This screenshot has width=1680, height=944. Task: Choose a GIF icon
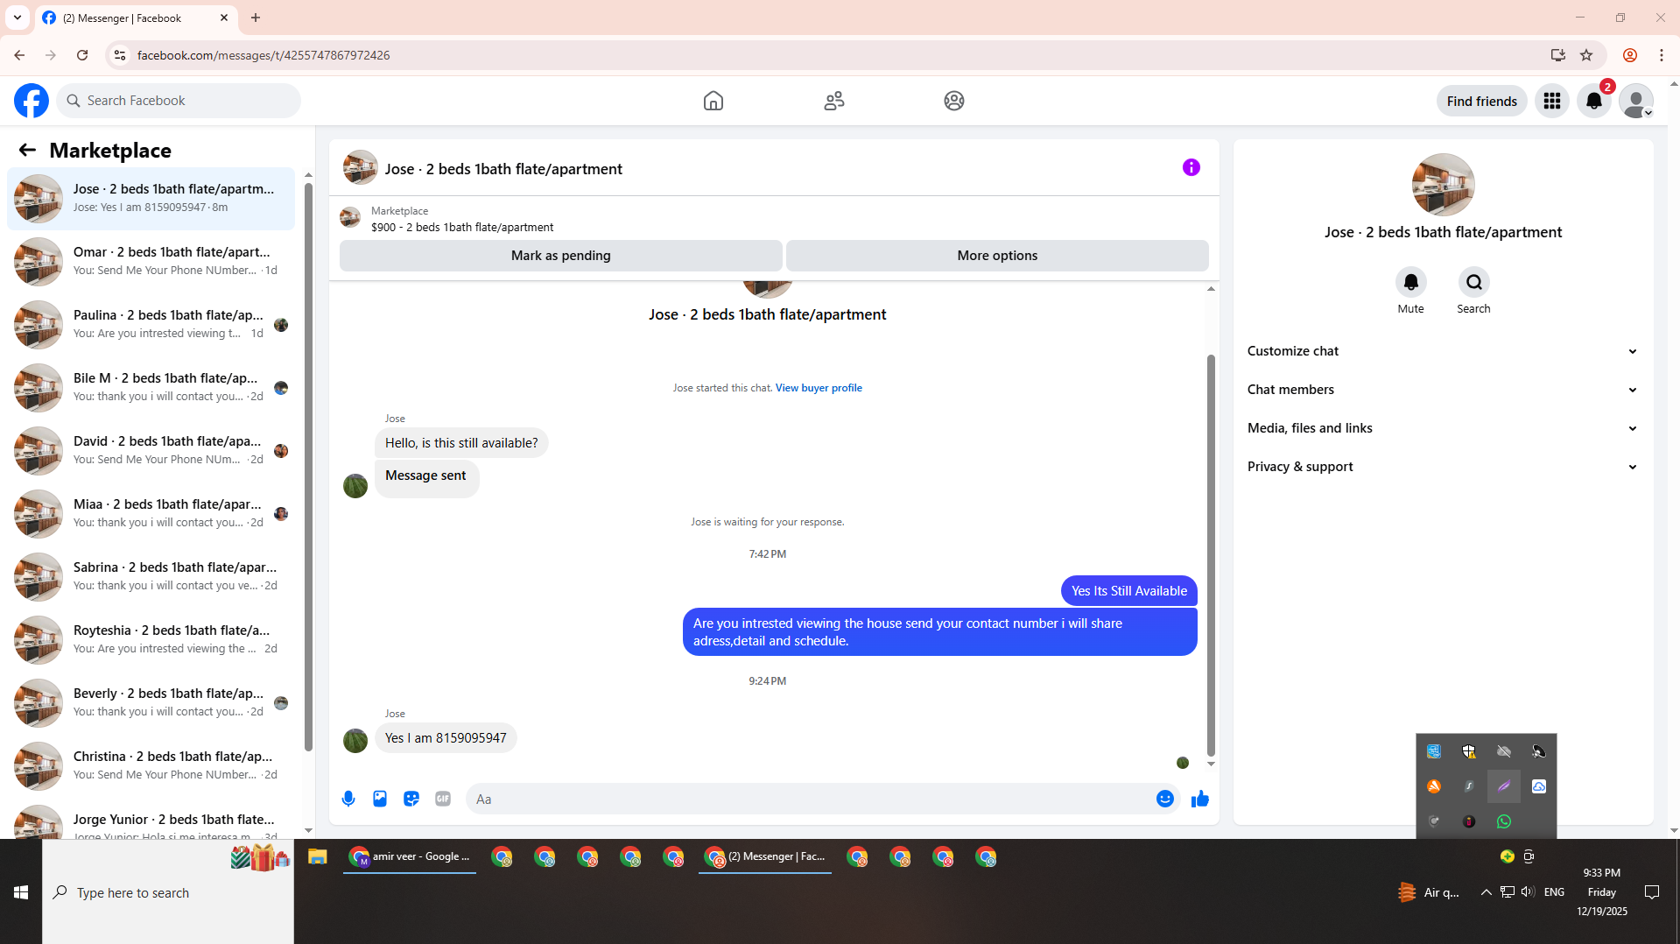[x=443, y=799]
